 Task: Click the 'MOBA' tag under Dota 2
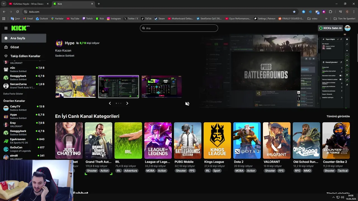tap(239, 171)
